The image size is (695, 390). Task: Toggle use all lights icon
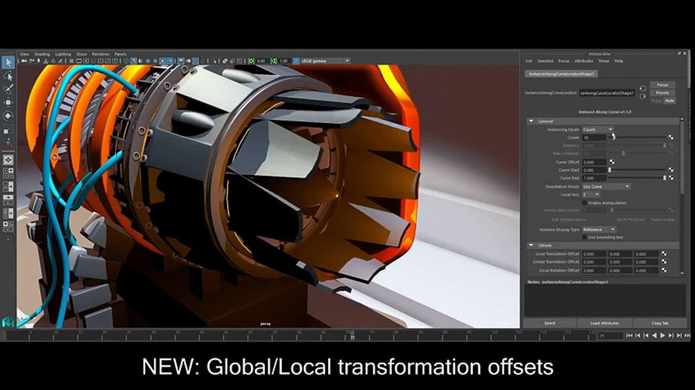point(163,61)
